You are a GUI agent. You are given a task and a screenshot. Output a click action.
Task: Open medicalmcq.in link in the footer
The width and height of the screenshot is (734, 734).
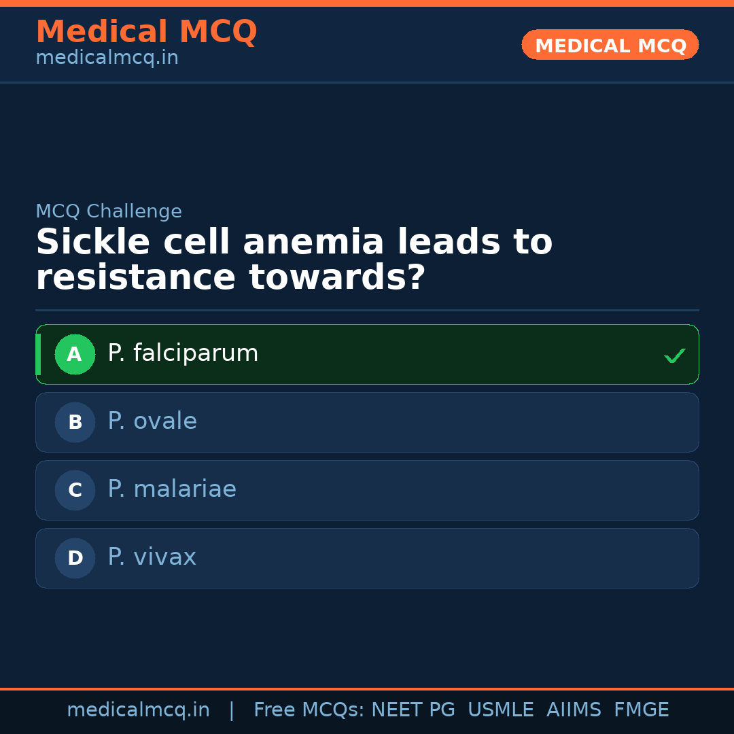tap(138, 710)
